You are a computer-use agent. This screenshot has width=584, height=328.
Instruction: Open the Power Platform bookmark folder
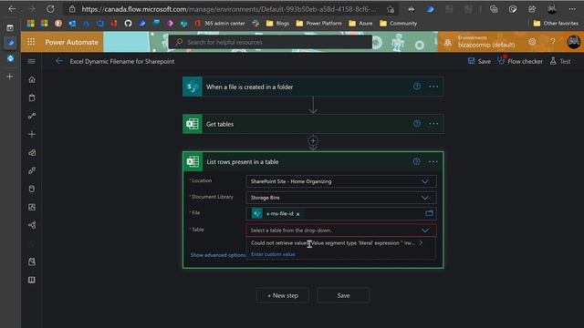(x=318, y=23)
